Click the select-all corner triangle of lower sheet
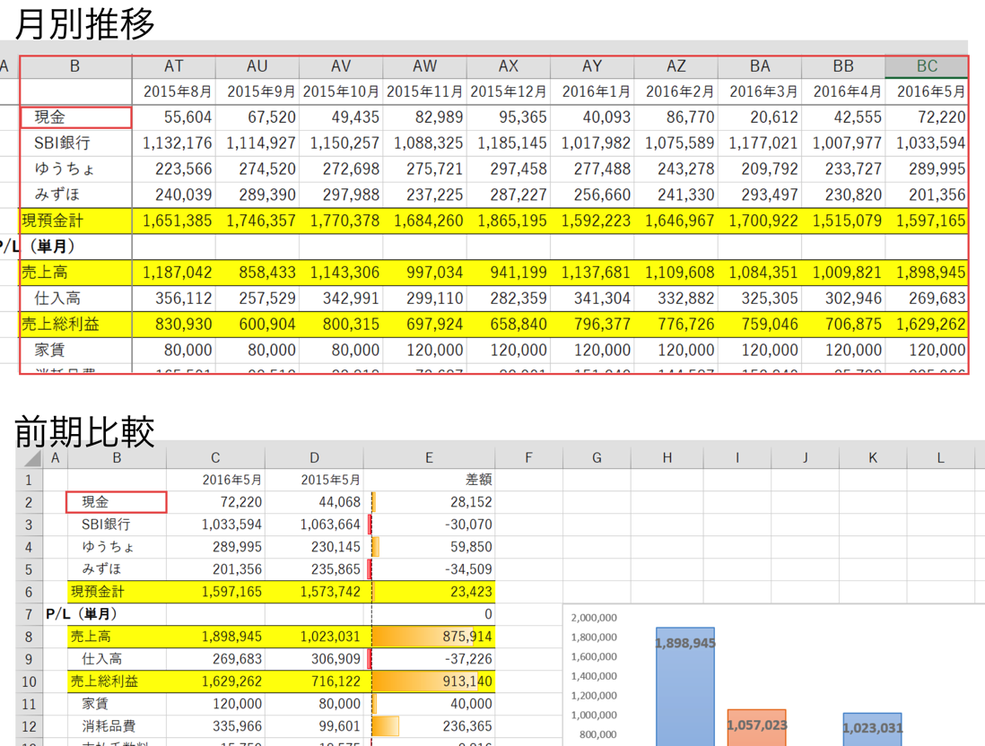This screenshot has width=985, height=746. [29, 458]
